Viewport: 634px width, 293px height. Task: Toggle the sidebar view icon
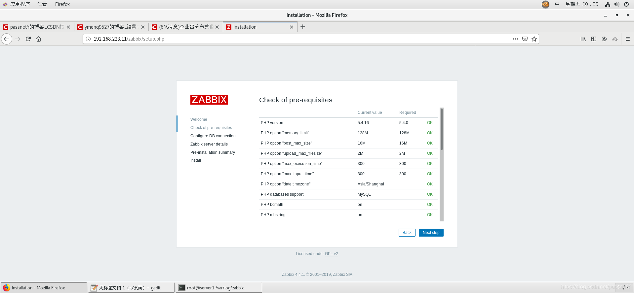click(x=594, y=39)
